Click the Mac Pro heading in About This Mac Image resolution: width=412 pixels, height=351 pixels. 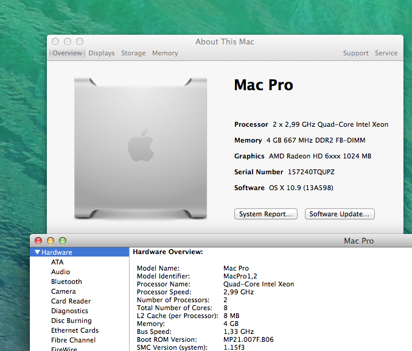pyautogui.click(x=264, y=85)
